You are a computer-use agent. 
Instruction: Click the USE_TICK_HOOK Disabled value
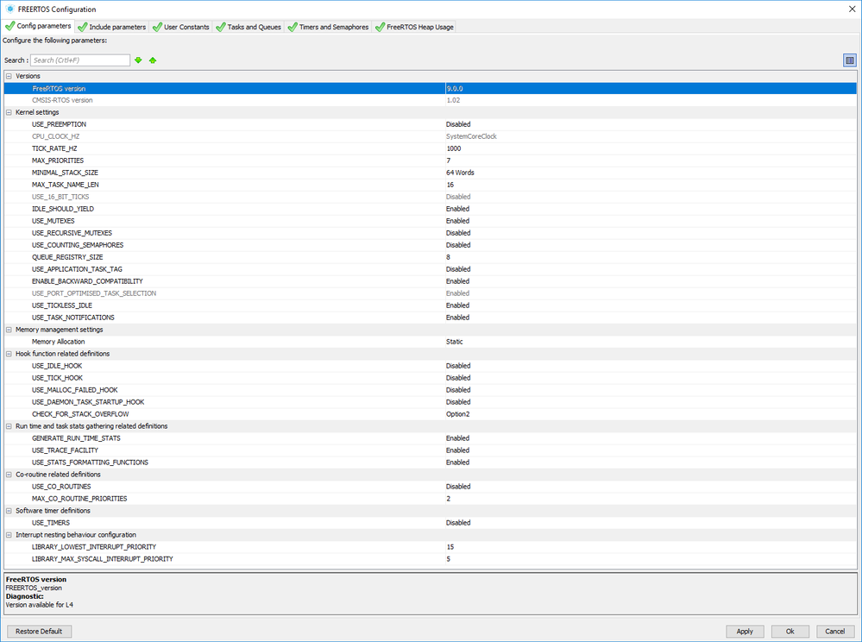pyautogui.click(x=458, y=379)
